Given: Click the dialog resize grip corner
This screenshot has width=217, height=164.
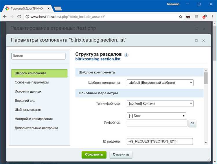Looking at the screenshot, I should [208, 159].
